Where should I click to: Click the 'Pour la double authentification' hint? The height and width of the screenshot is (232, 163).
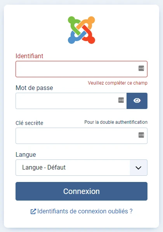[116, 122]
